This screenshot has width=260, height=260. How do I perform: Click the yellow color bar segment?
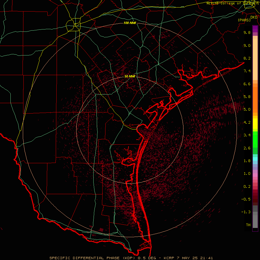(x=255, y=124)
